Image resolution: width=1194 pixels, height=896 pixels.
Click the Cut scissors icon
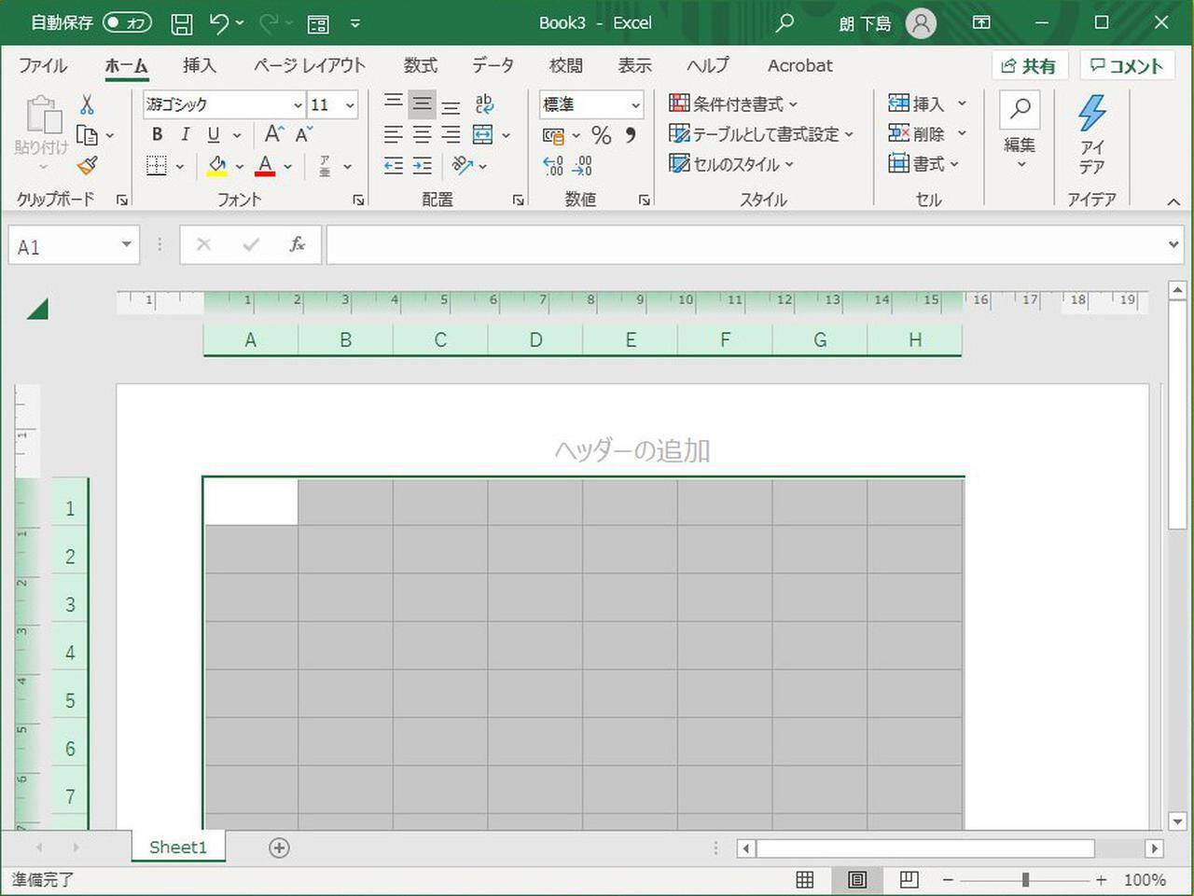coord(87,104)
